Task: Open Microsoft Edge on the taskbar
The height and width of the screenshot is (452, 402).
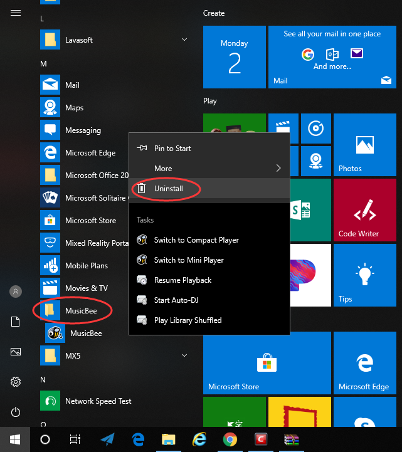Action: click(x=138, y=439)
